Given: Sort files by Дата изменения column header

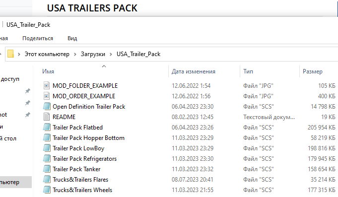Looking at the screenshot, I should coord(194,71).
